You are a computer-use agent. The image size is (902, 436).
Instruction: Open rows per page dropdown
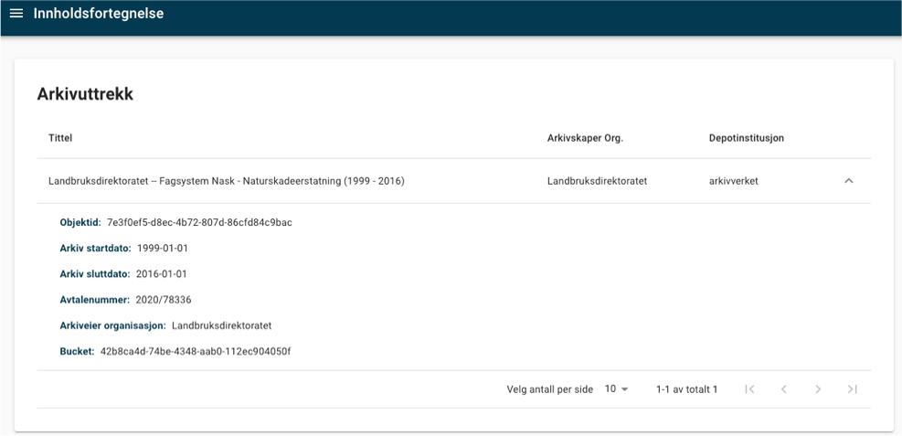point(616,389)
